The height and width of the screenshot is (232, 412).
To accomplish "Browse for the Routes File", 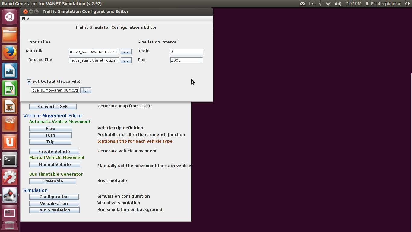I will [126, 60].
